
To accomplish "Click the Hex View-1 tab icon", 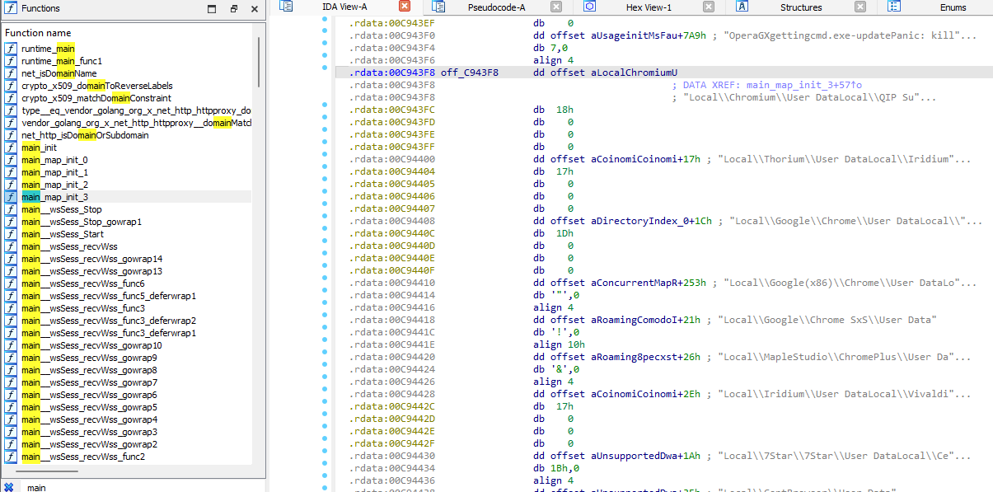I will (x=590, y=7).
